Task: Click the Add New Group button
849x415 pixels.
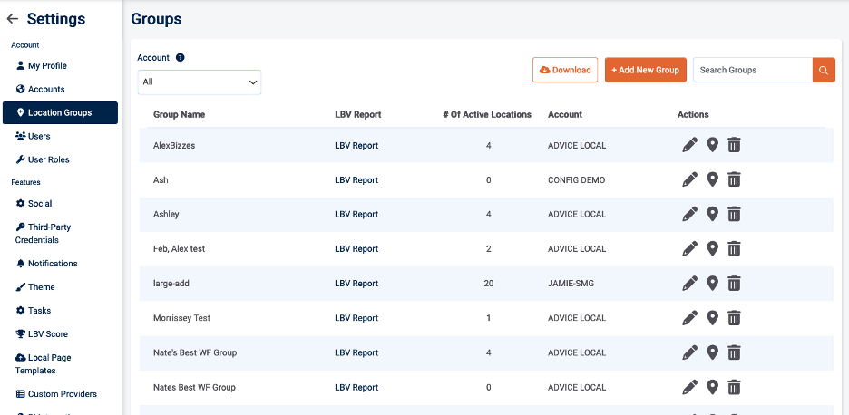Action: click(x=645, y=70)
